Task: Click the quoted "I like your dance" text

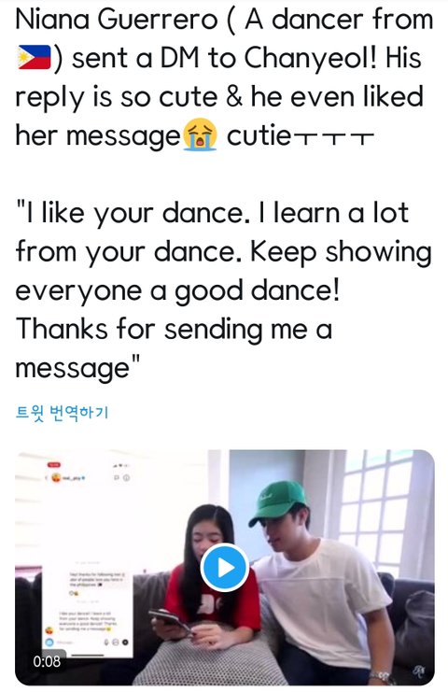Action: click(x=129, y=214)
